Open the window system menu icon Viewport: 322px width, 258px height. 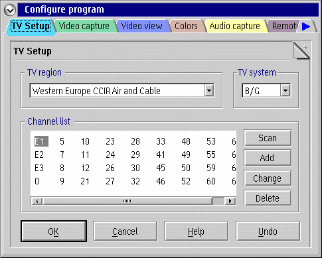click(x=10, y=10)
